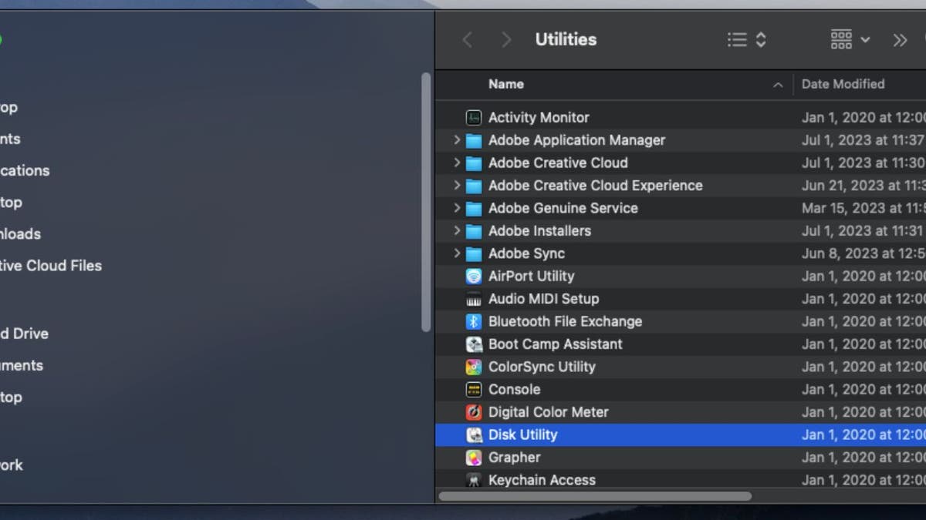
Task: Click the Digital Color Meter icon
Action: 474,412
